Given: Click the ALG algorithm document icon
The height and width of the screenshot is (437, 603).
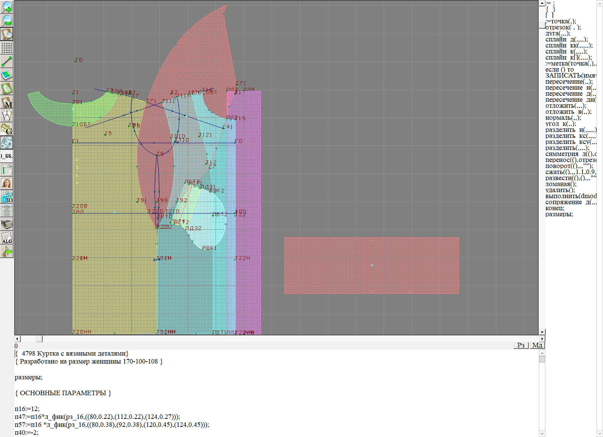Looking at the screenshot, I should [7, 238].
